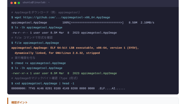Viewport: 186px width, 104px height.
Task: Open the github.com appimagetool URL in wget command
Action: click(x=67, y=17)
